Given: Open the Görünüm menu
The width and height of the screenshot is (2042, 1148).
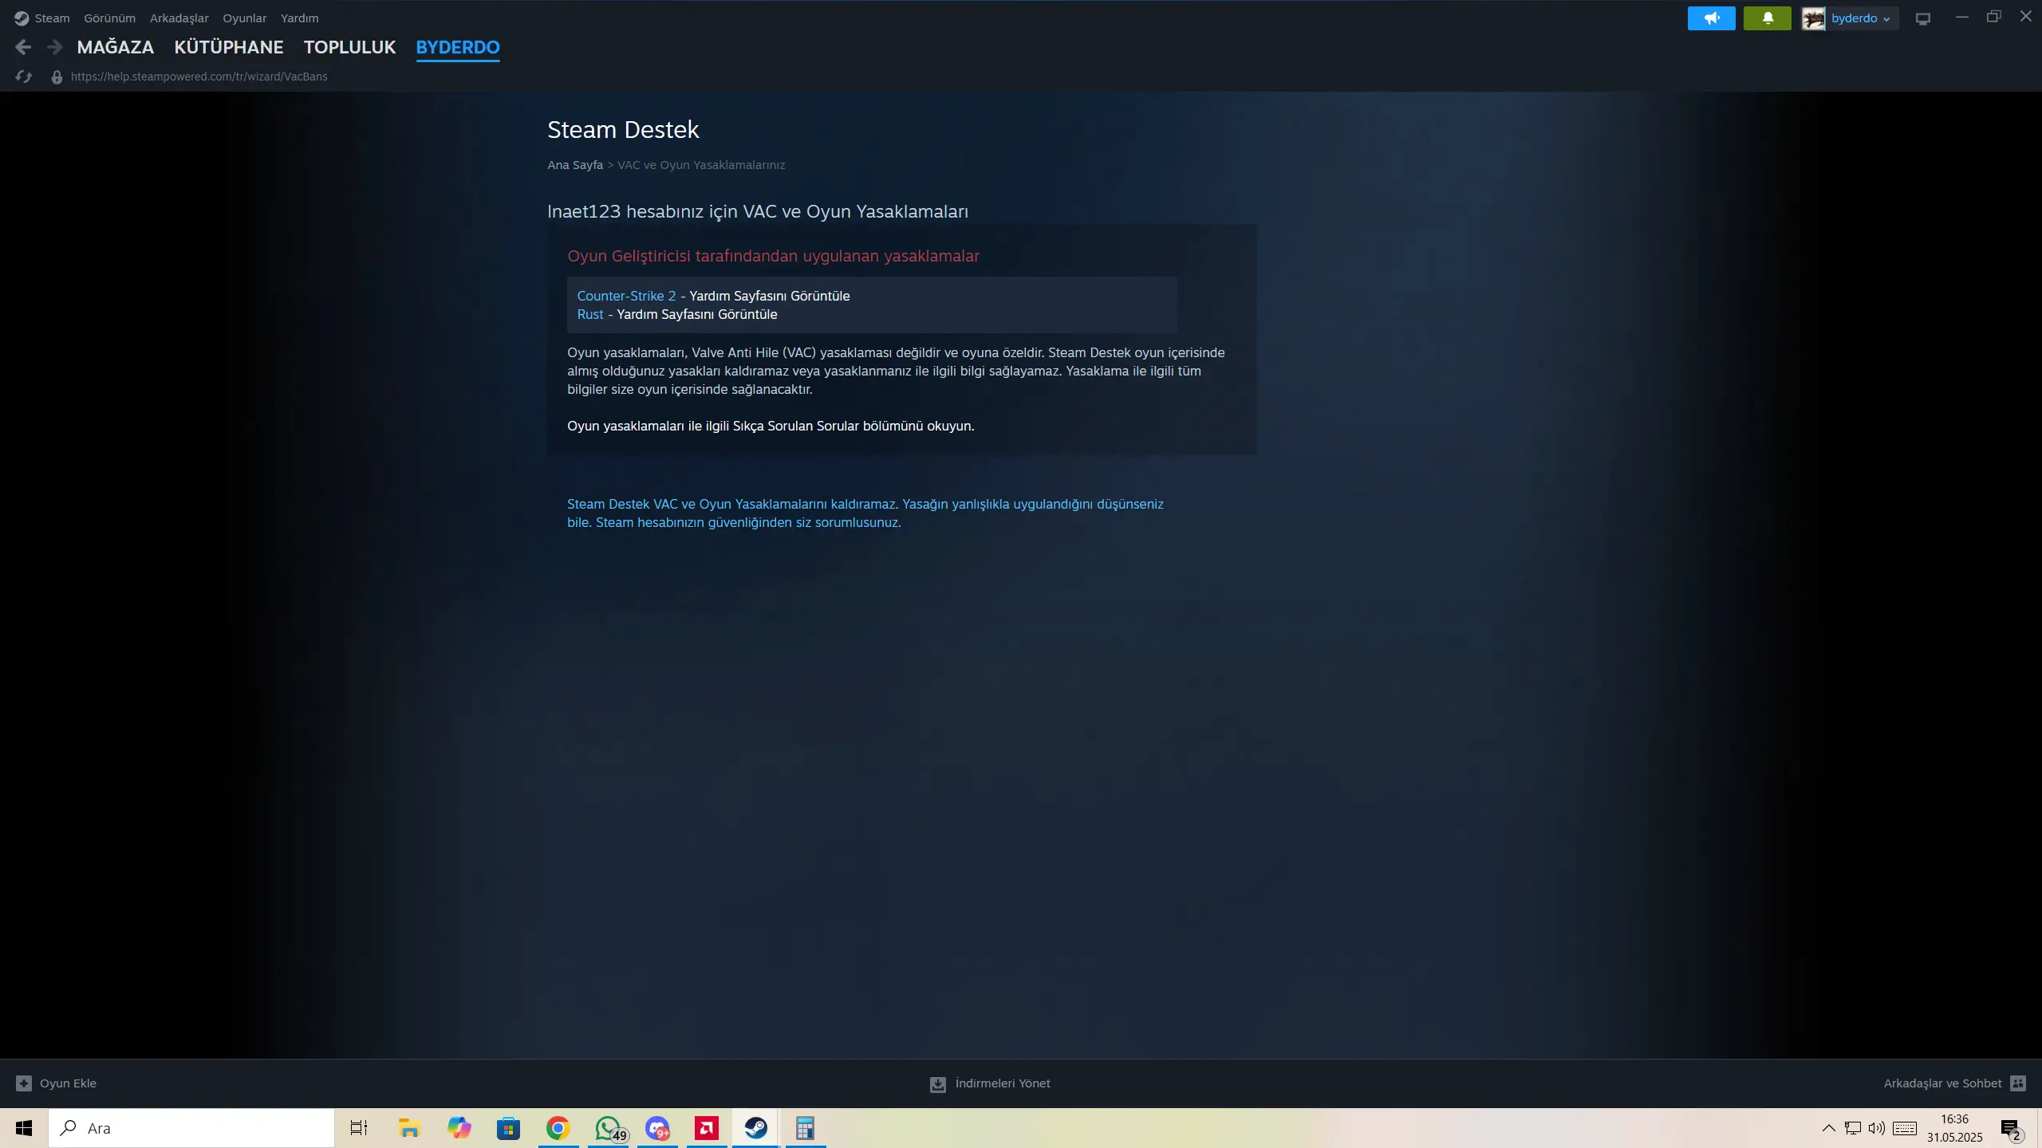Looking at the screenshot, I should pyautogui.click(x=109, y=18).
